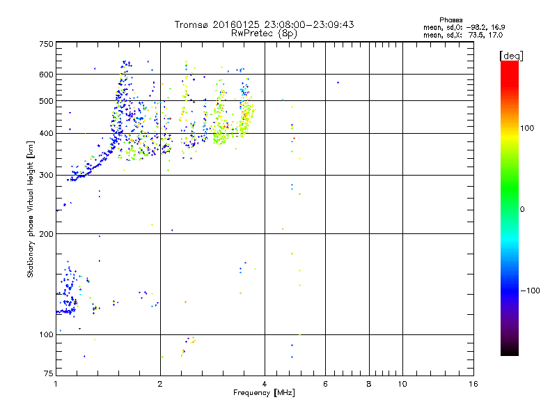Screen dimensions: 557x418
Task: Click the 'Frequency [MHz]' axis title
Action: 264,393
